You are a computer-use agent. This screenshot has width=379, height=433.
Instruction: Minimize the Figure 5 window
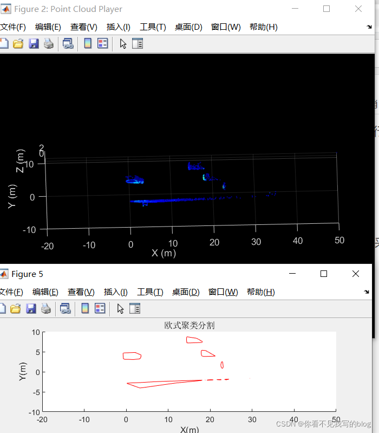tap(292, 274)
